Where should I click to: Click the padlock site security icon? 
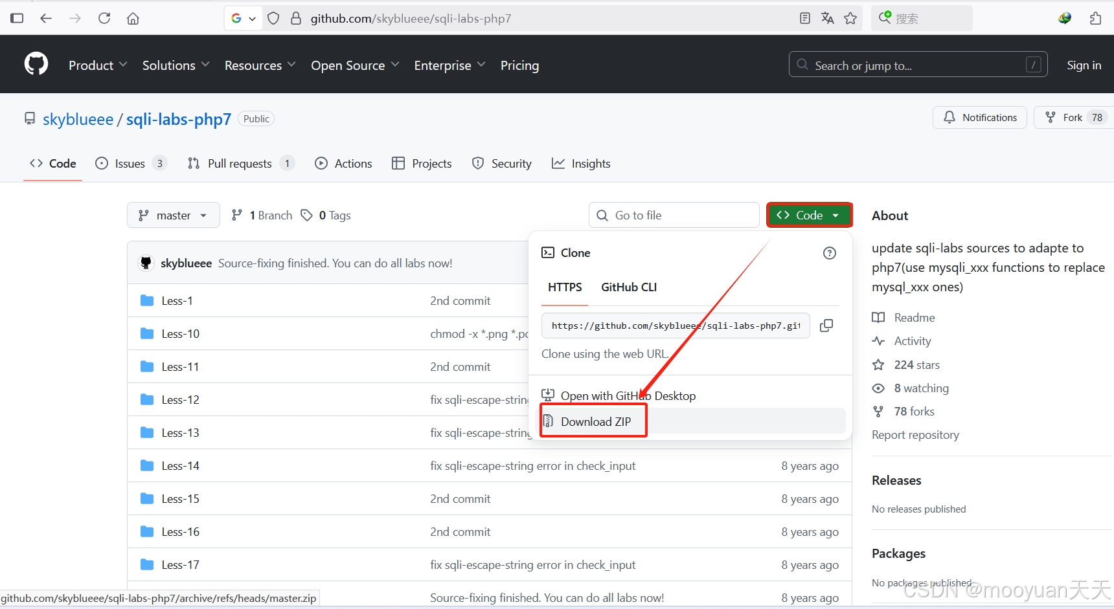296,18
